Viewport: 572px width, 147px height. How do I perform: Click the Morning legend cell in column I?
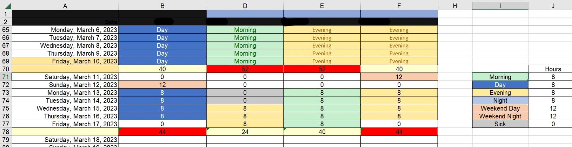point(500,77)
